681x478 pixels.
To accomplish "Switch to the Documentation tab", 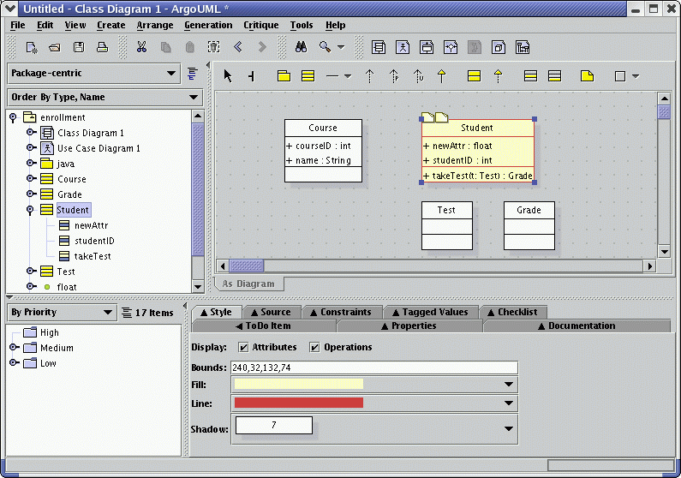I will [x=576, y=326].
